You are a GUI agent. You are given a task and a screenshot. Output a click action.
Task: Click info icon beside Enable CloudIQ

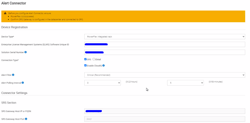[104, 66]
